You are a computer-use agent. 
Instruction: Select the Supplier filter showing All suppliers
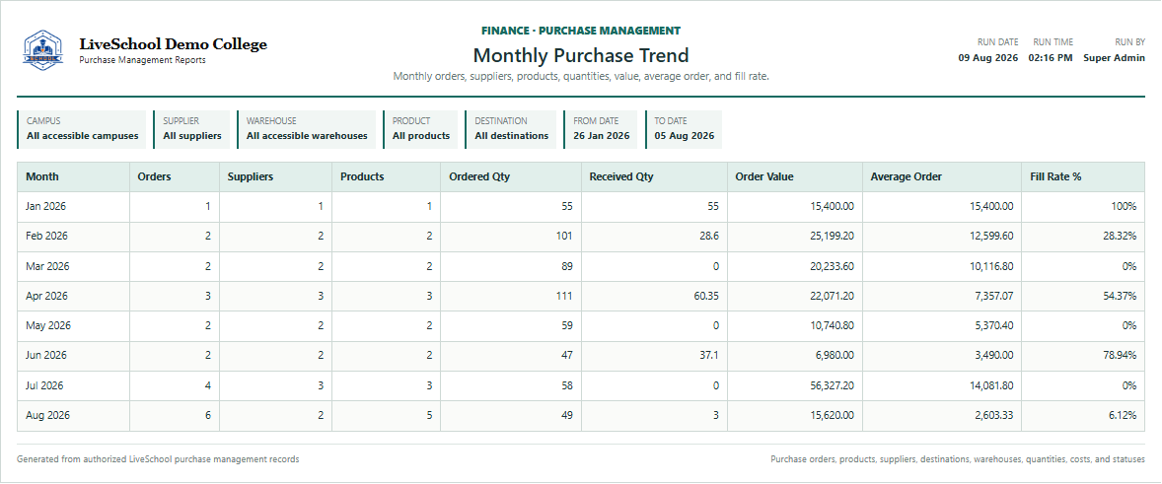(x=192, y=129)
